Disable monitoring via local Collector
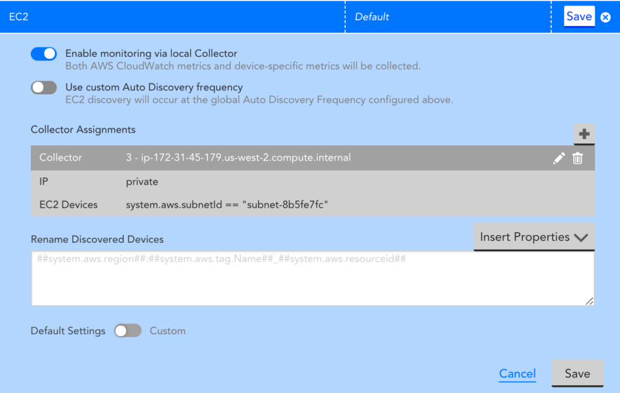The image size is (620, 393). [43, 53]
